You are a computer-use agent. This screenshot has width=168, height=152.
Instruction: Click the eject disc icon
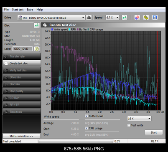coord(89,18)
